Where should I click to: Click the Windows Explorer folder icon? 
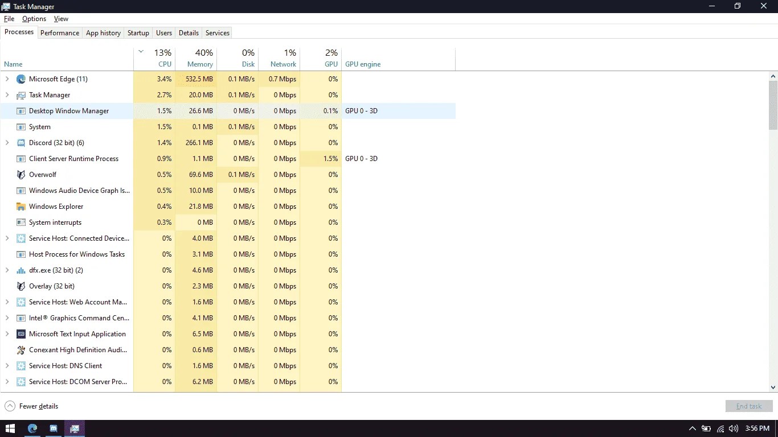(21, 207)
